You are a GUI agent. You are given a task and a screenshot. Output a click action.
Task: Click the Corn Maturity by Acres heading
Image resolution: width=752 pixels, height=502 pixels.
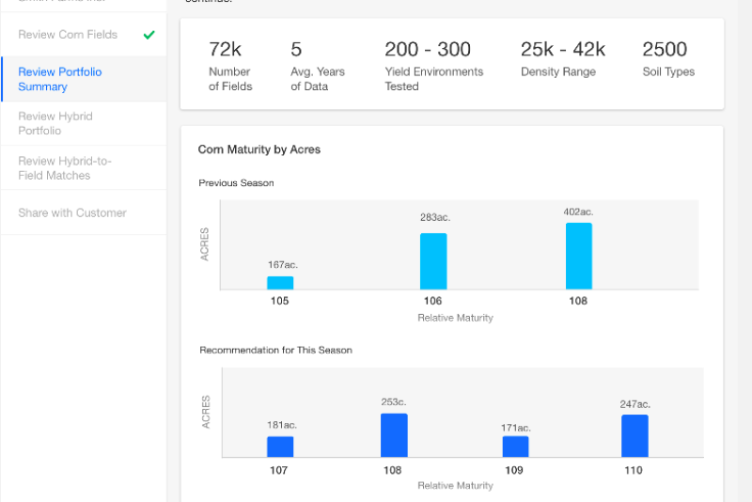(x=259, y=149)
